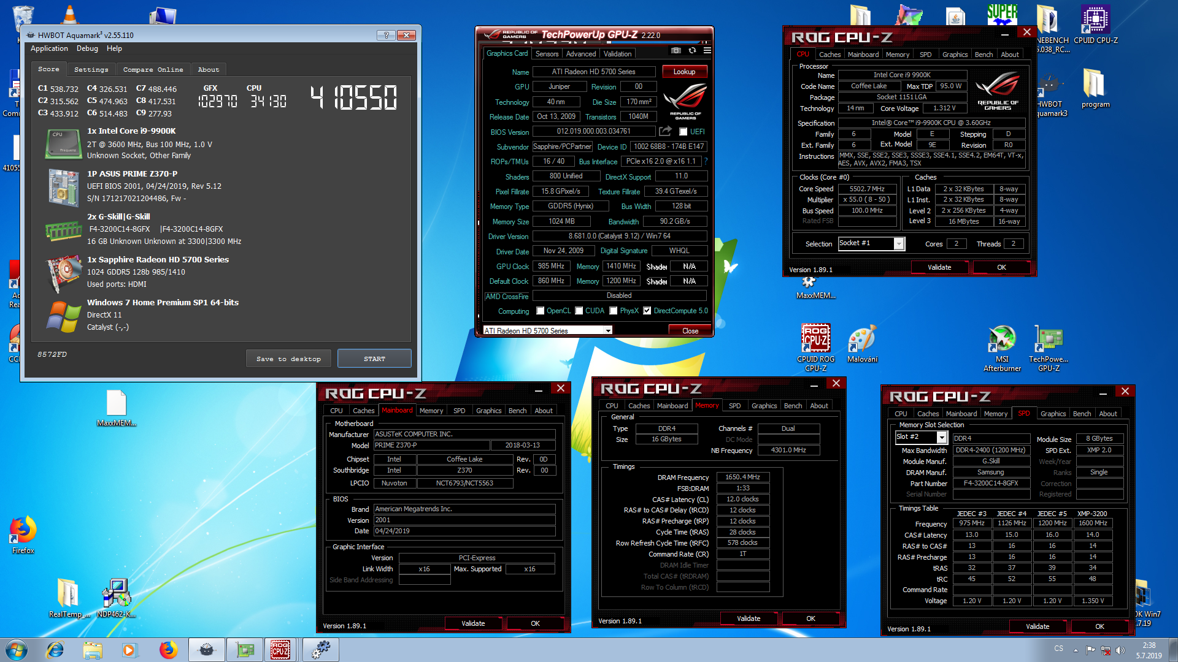Image resolution: width=1178 pixels, height=662 pixels.
Task: Switch to GPU-Z taskbar icon
Action: click(x=245, y=650)
